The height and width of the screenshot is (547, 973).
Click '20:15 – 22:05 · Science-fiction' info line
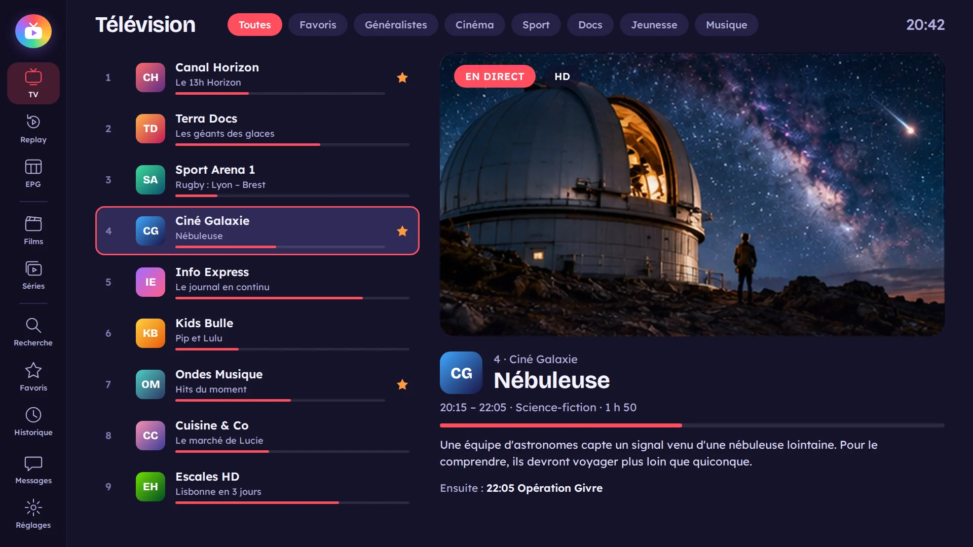point(538,408)
